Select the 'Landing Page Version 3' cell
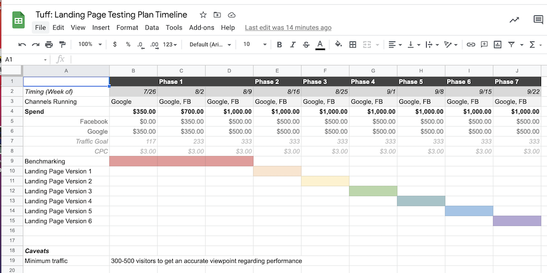 pos(66,191)
